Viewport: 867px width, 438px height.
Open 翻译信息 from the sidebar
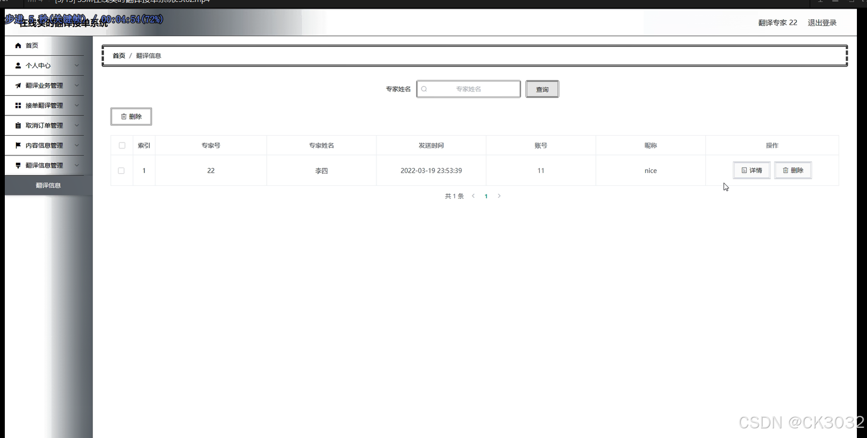click(48, 185)
